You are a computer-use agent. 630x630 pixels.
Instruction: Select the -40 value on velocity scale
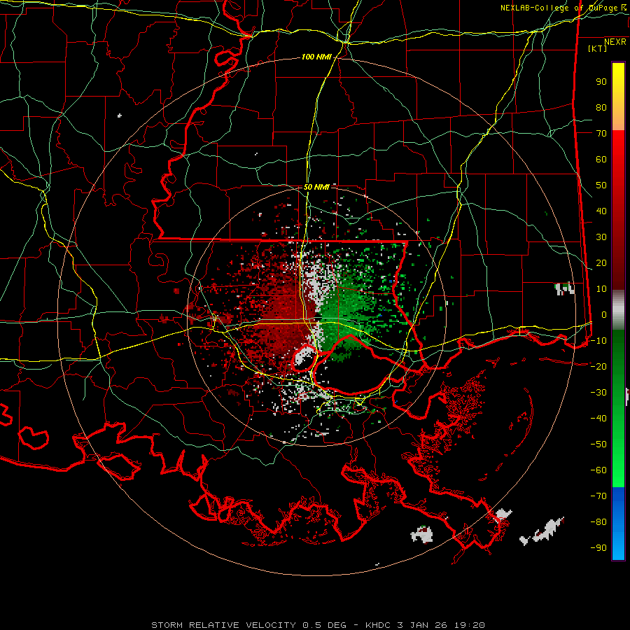(598, 419)
